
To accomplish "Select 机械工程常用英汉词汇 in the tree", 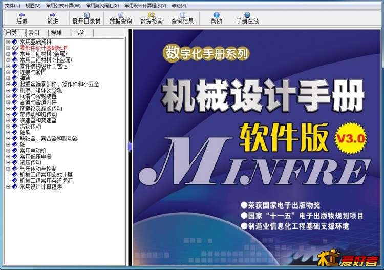I will [x=46, y=181].
